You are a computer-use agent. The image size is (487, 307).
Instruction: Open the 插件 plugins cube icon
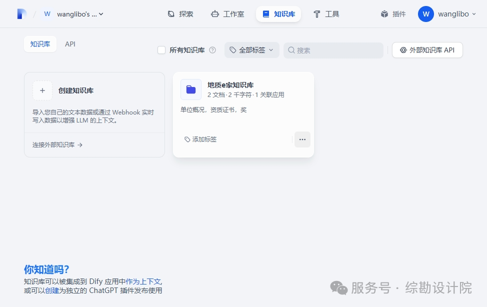[383, 14]
